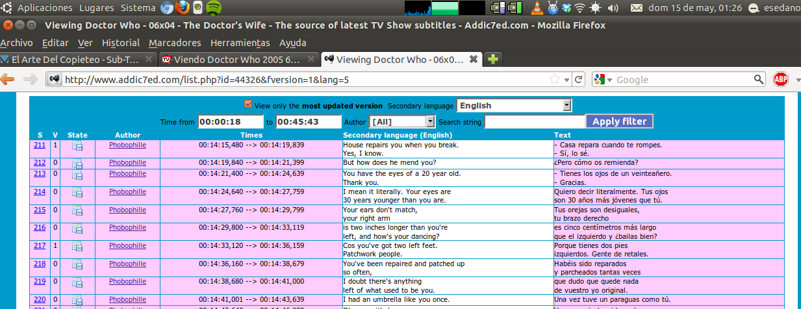Viewport: 801px width, 309px height.
Task: Click the Apply filter button
Action: click(x=619, y=121)
